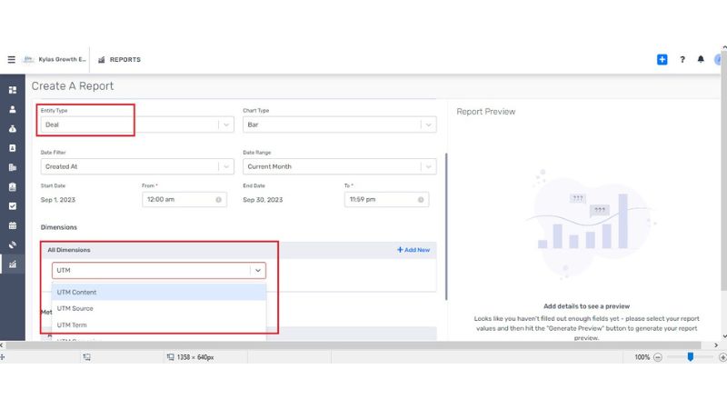This screenshot has height=409, width=727.
Task: Open the notifications bell
Action: click(x=701, y=60)
